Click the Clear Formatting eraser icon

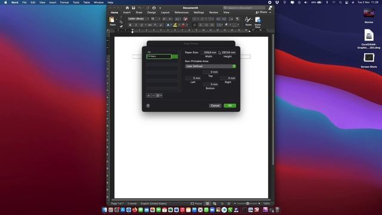point(186,19)
